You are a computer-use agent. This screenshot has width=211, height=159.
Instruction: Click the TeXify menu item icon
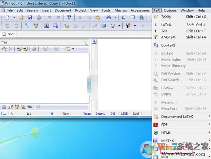point(156,17)
